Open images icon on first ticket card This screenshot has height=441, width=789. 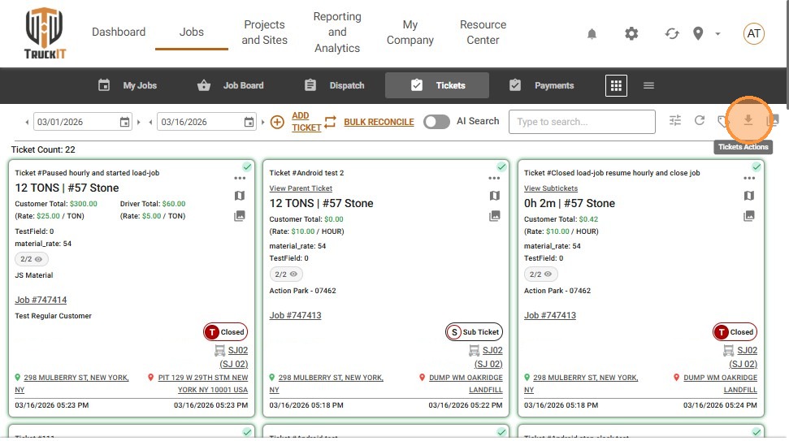click(240, 216)
